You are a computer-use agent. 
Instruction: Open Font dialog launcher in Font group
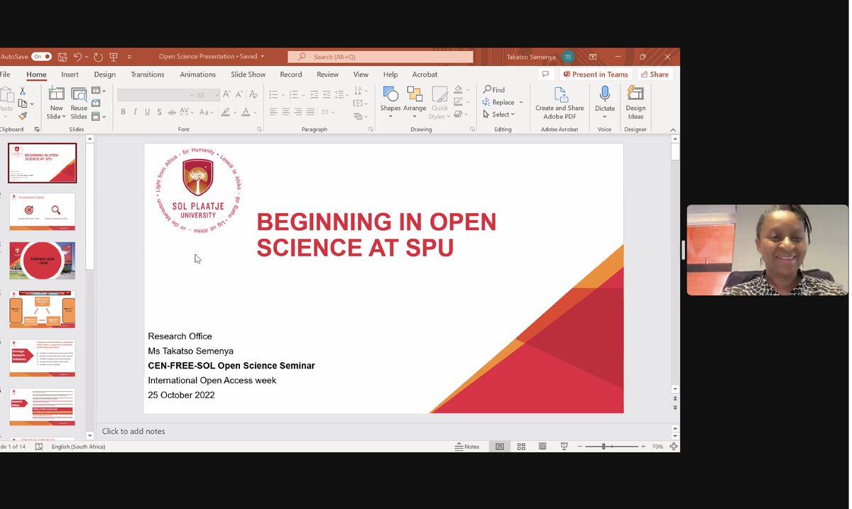coord(259,130)
